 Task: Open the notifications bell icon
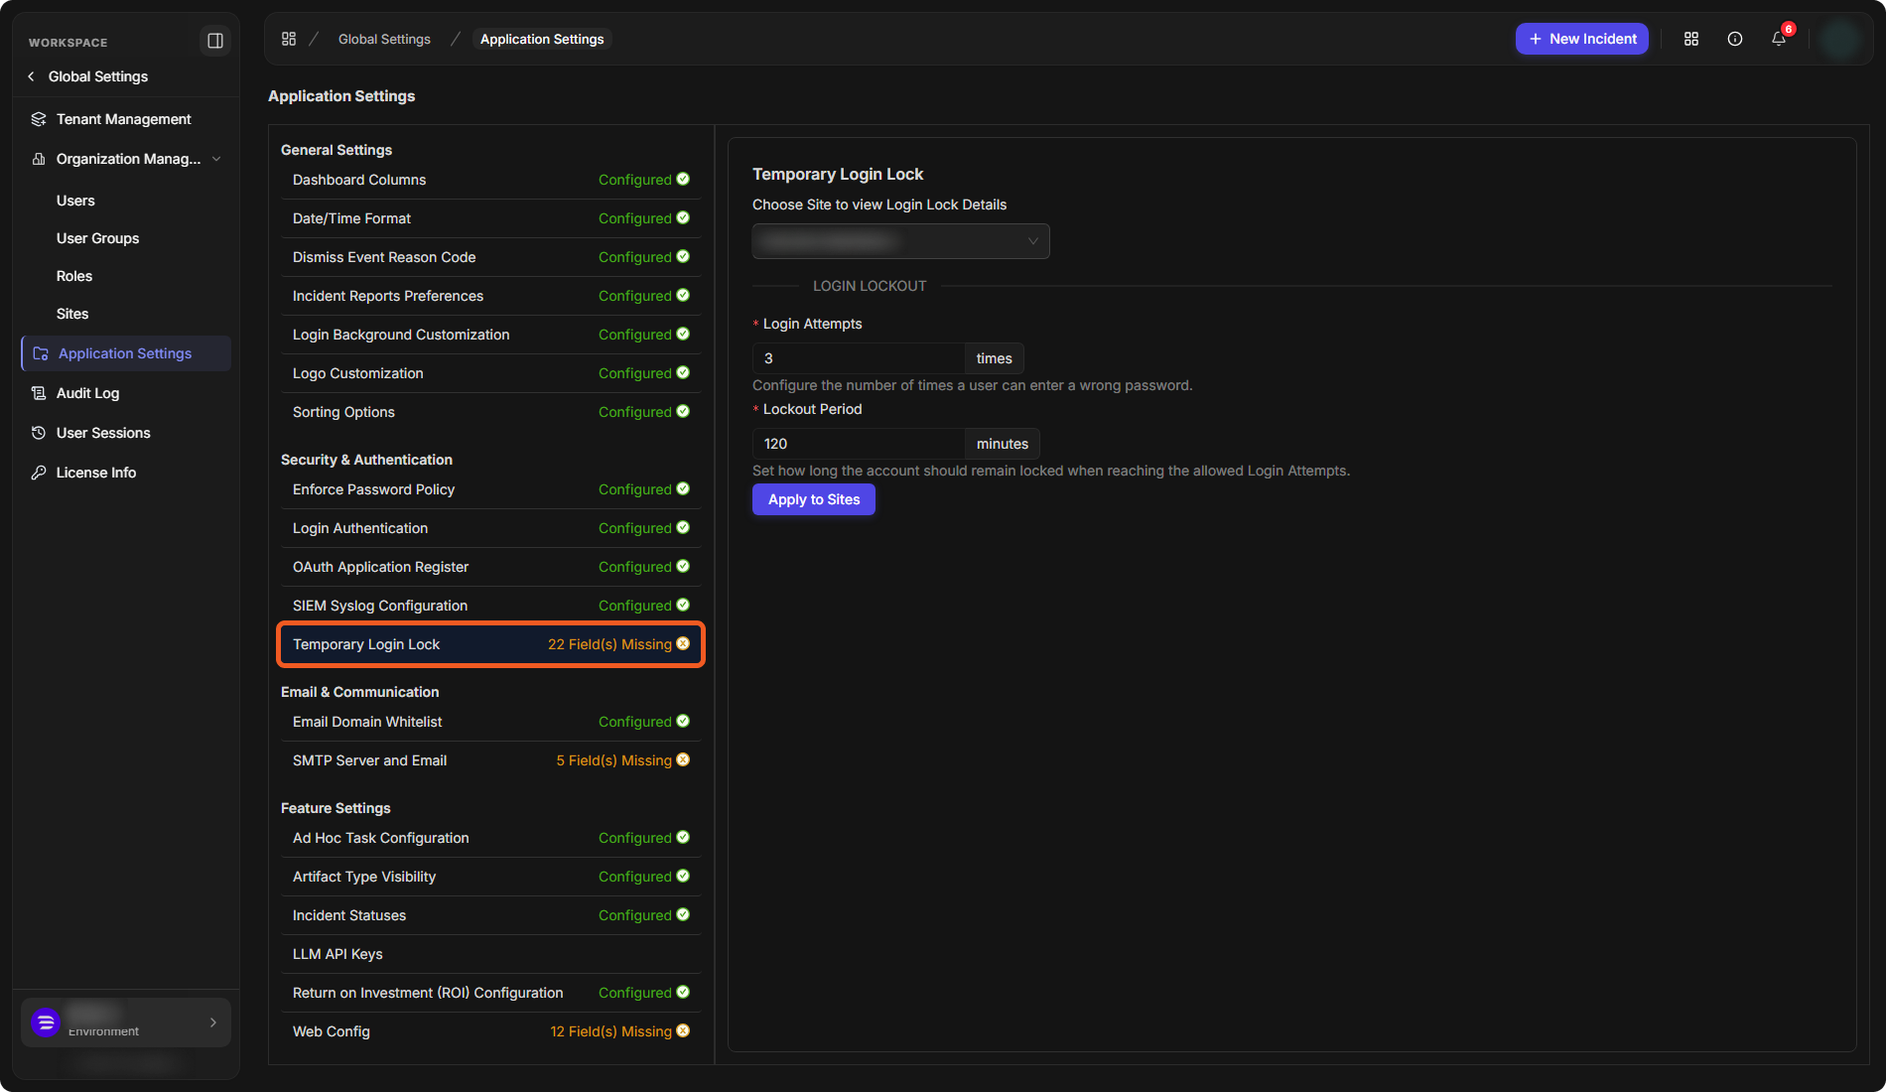(1779, 39)
